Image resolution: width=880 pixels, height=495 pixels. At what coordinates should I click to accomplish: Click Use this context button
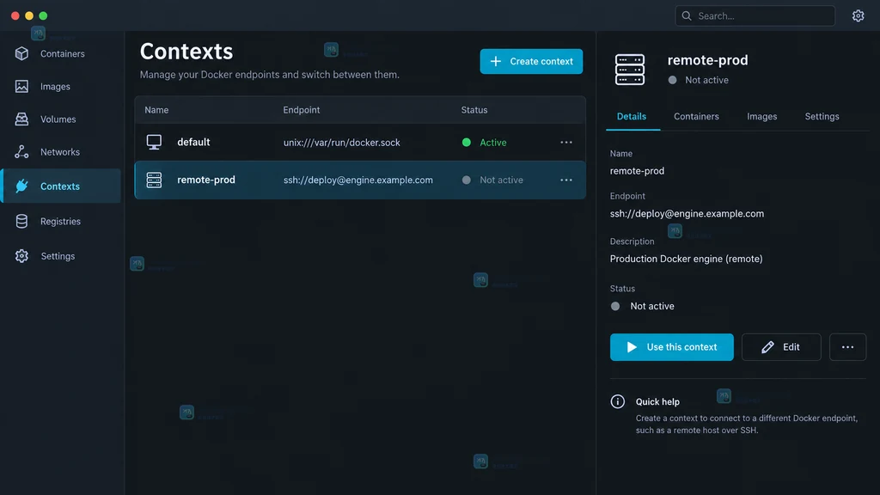click(671, 347)
